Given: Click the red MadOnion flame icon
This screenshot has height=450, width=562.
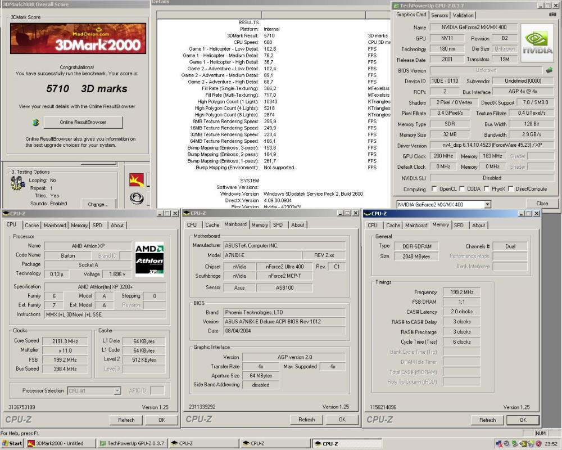Looking at the screenshot, I should tap(137, 179).
